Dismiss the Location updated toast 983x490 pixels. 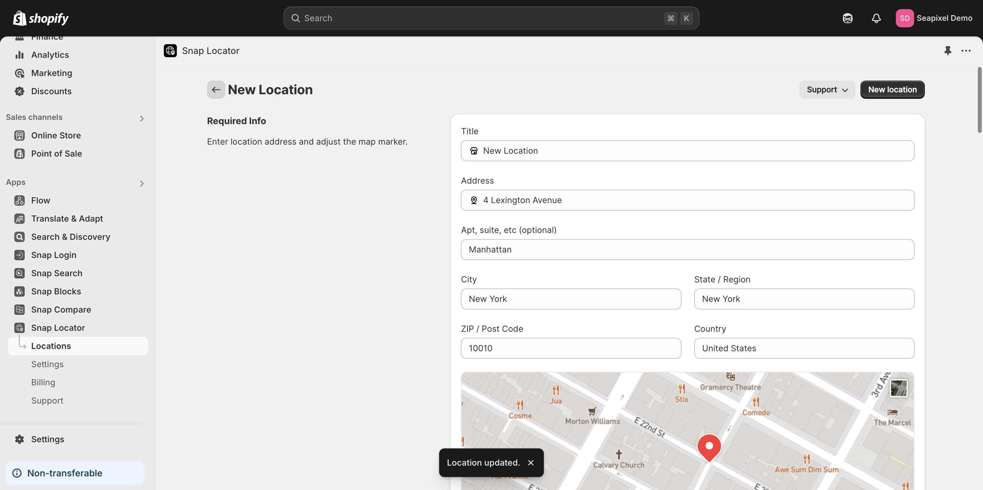click(531, 463)
